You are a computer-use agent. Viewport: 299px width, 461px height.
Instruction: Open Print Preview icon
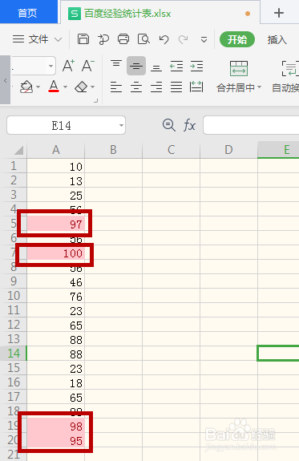pos(143,39)
